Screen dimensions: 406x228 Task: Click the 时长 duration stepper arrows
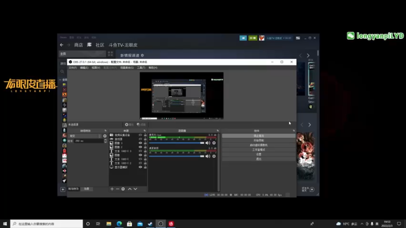click(106, 141)
